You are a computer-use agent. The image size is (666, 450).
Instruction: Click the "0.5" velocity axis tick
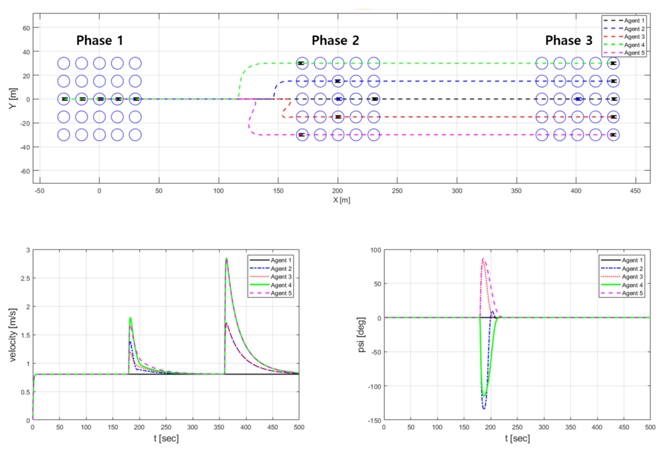(25, 392)
